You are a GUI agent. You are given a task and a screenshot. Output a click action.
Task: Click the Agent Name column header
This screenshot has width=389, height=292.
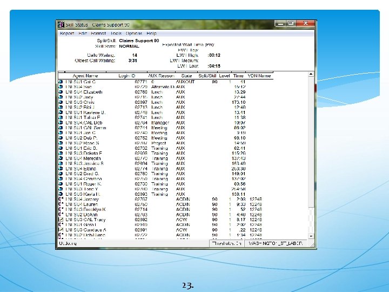point(85,76)
